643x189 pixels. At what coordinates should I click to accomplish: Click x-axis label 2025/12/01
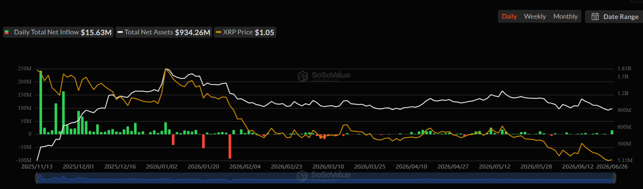click(x=78, y=167)
